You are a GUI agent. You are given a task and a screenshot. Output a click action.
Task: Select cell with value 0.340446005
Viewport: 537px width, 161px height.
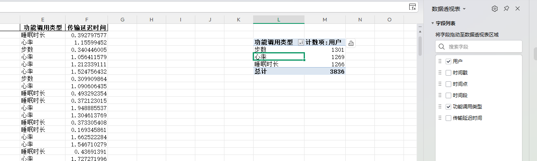[x=86, y=49]
